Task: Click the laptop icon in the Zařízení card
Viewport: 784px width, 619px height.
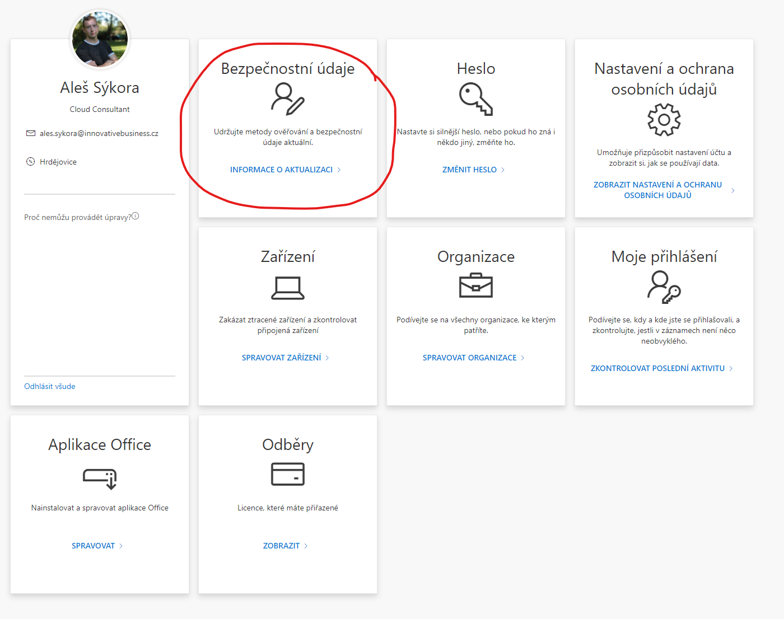Action: pyautogui.click(x=288, y=288)
